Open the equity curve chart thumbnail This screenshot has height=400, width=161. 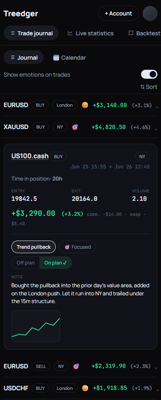pos(36,326)
